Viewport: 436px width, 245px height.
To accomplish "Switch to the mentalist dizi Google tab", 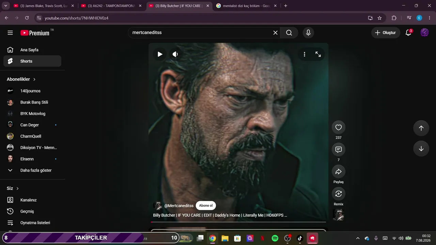I will 246,6.
